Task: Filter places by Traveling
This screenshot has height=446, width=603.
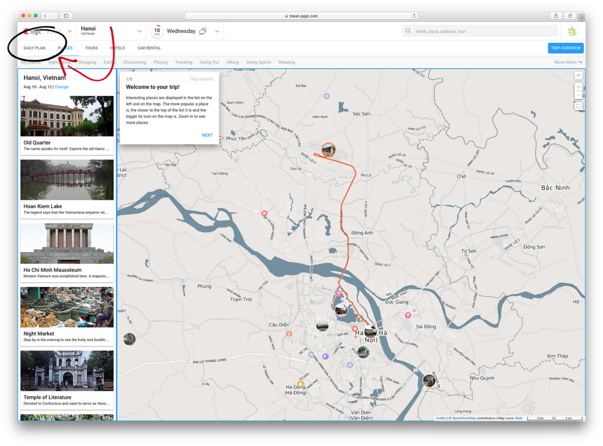Action: point(184,62)
